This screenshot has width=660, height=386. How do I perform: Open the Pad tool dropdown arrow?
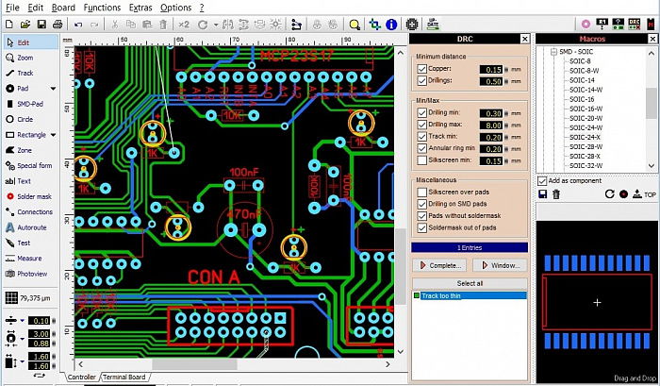(x=54, y=89)
